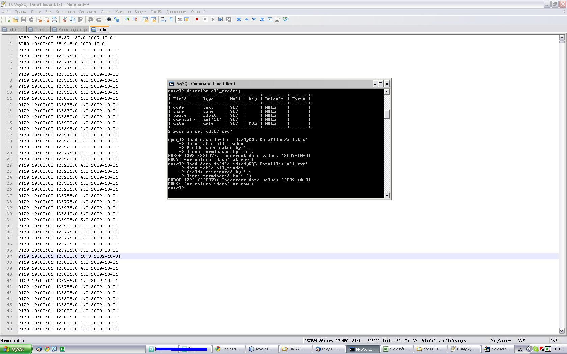Viewport: 567px width, 354px height.
Task: Start macro recording with red record icon
Action: (197, 20)
